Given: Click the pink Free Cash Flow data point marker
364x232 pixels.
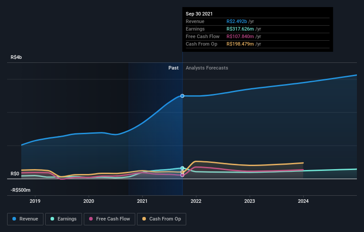Looking at the screenshot, I should coord(182,175).
